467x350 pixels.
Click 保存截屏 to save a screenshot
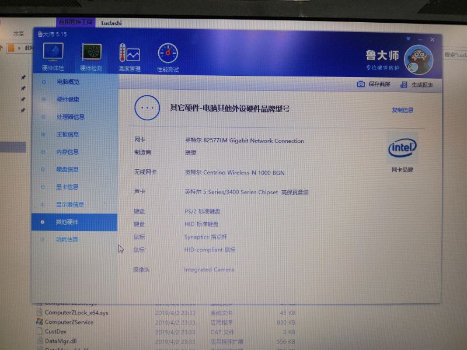(x=374, y=84)
